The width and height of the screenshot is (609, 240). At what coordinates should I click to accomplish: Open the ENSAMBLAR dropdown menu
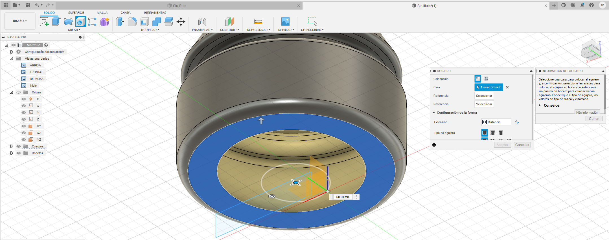(x=202, y=30)
